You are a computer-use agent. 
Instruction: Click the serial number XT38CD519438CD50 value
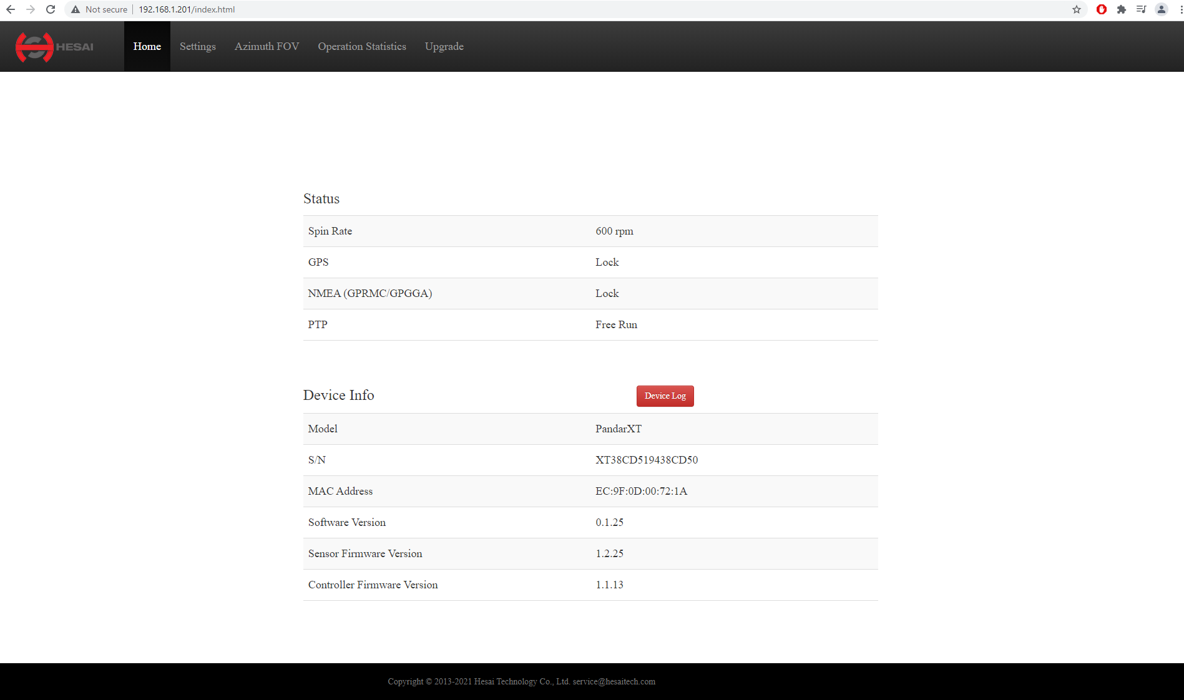coord(646,460)
